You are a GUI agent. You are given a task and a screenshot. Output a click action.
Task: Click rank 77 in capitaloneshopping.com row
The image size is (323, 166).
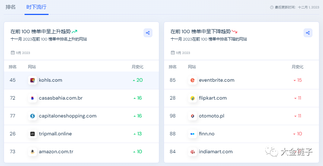[12, 116]
